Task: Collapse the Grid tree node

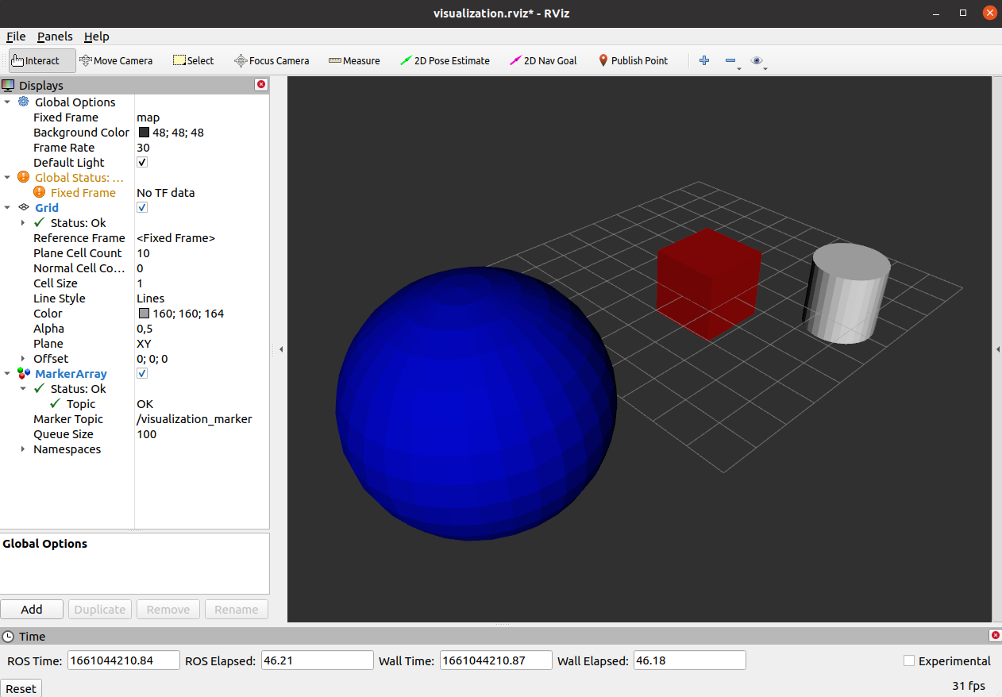Action: click(x=7, y=207)
